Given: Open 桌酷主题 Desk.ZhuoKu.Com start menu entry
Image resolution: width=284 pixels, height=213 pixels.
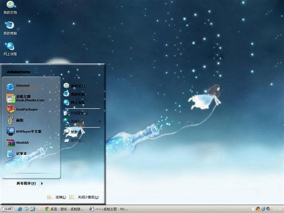Looking at the screenshot, I should [25, 98].
